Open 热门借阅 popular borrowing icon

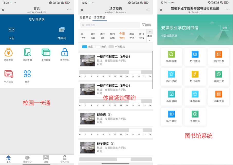click(x=195, y=55)
